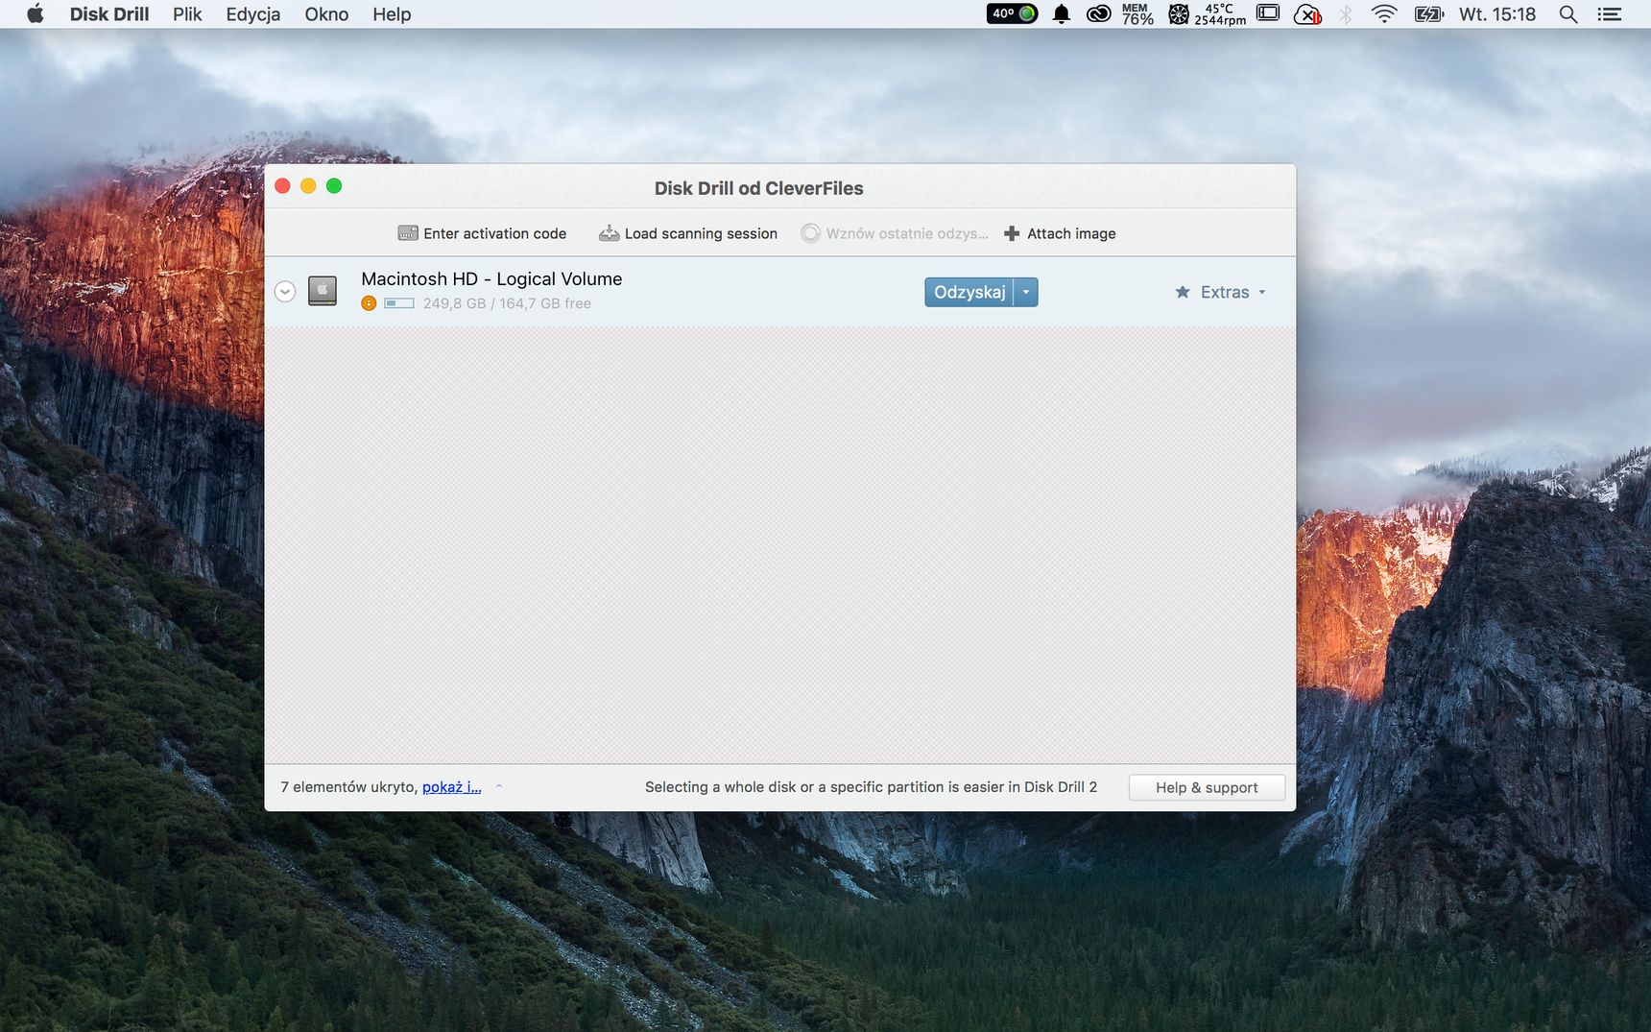
Task: Open the Disk Drill application menu
Action: coord(109,13)
